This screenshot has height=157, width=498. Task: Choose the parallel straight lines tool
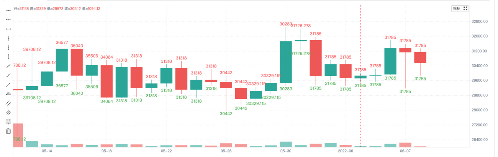click(8, 113)
